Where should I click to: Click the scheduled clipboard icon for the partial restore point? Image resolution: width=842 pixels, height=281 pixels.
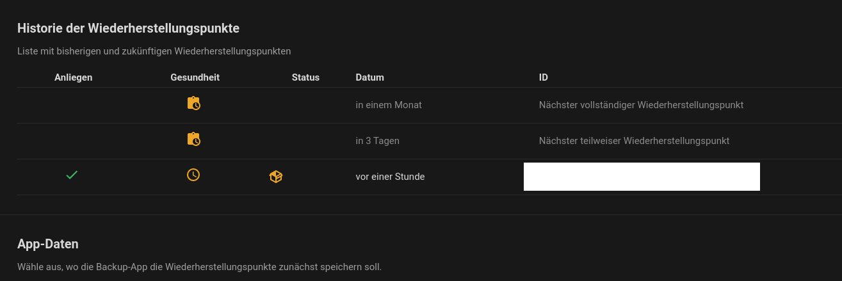tap(193, 139)
